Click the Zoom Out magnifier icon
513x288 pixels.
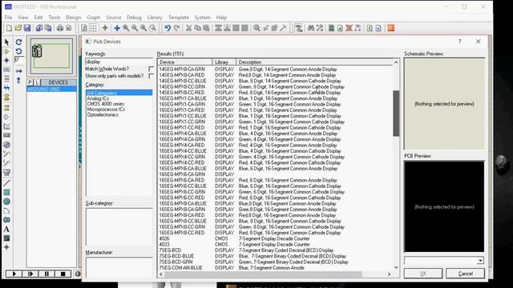point(135,28)
